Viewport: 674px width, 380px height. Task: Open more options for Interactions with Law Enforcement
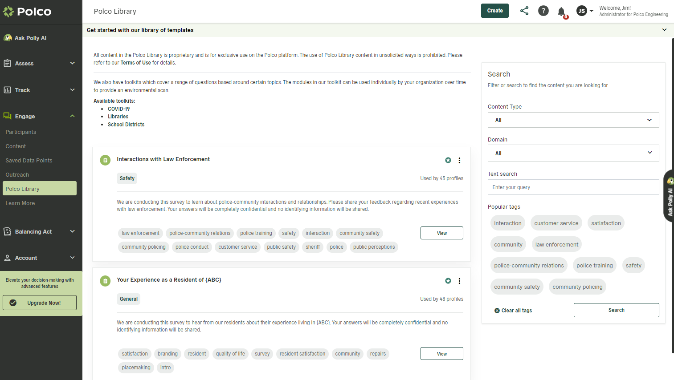459,160
